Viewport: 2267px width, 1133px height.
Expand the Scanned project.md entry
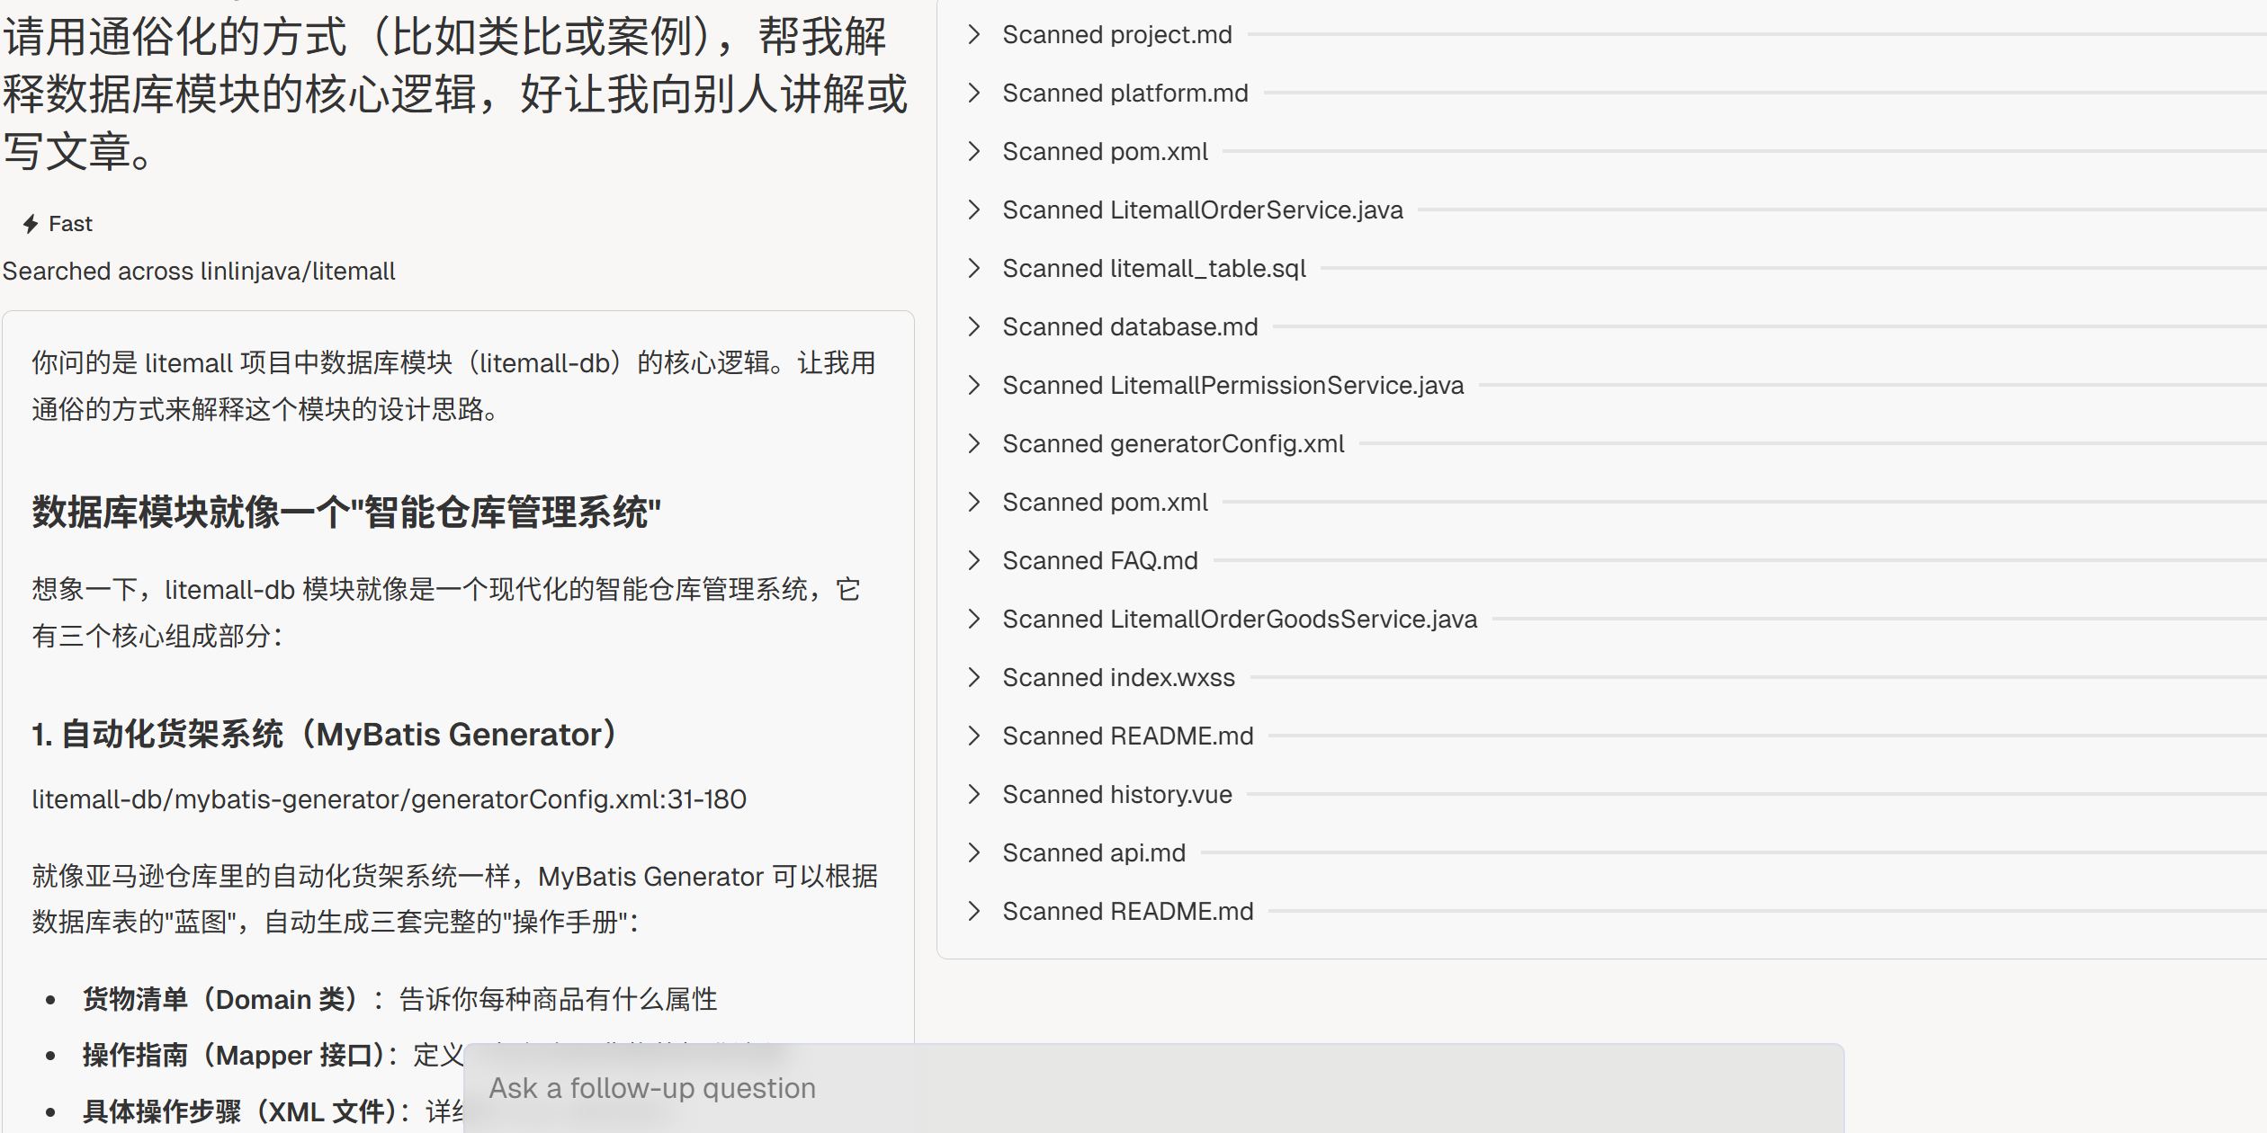pos(1116,35)
